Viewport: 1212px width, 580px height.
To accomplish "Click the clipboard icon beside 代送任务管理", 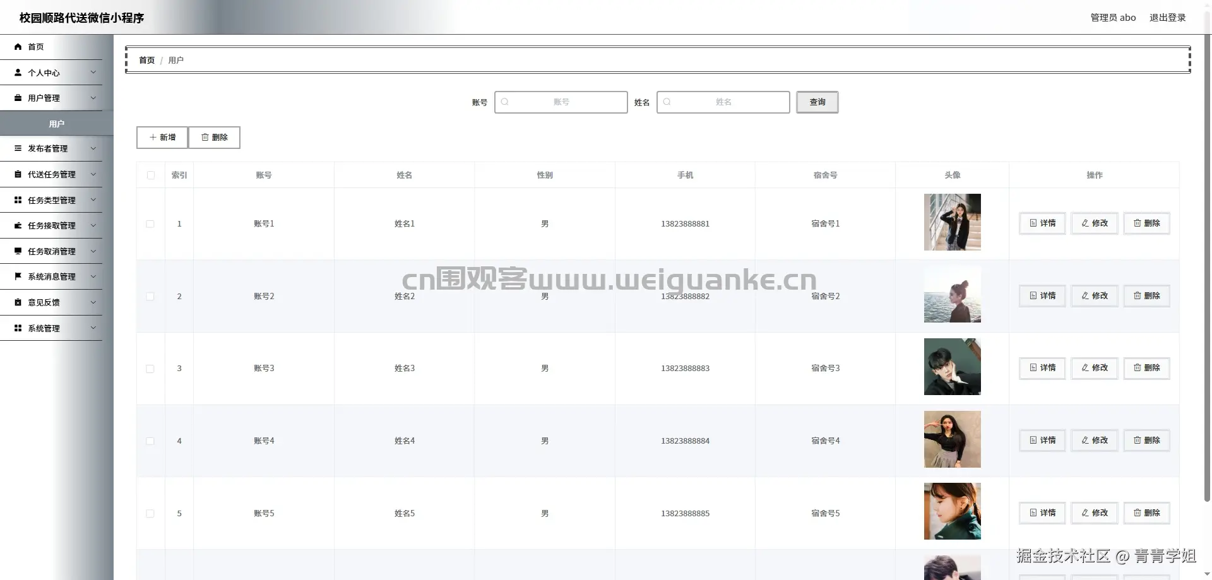I will coord(18,174).
